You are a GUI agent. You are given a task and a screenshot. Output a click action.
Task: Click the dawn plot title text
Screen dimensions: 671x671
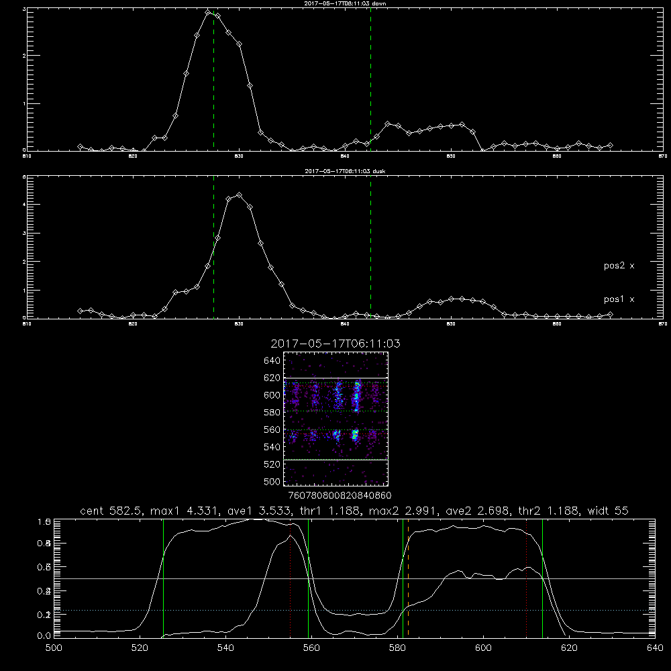coord(345,3)
